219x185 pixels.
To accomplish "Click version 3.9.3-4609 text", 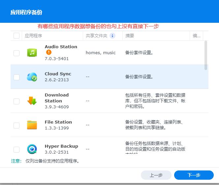I will point(57,107).
